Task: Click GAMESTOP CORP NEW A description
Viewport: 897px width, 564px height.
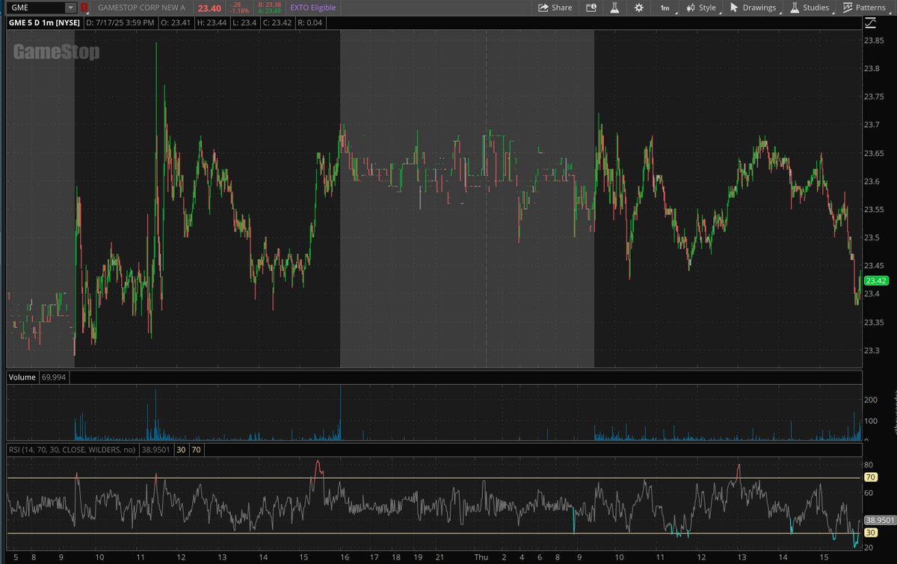Action: pyautogui.click(x=141, y=7)
